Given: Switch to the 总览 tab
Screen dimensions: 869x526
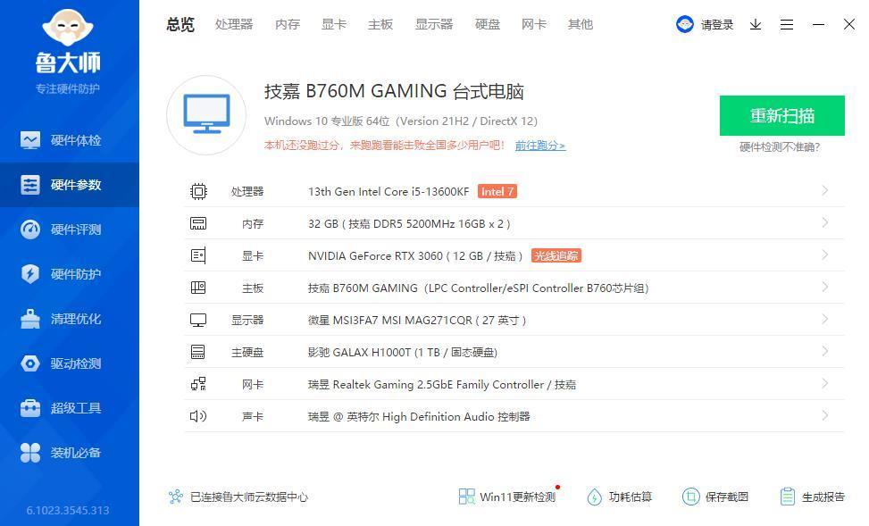Looking at the screenshot, I should click(180, 24).
